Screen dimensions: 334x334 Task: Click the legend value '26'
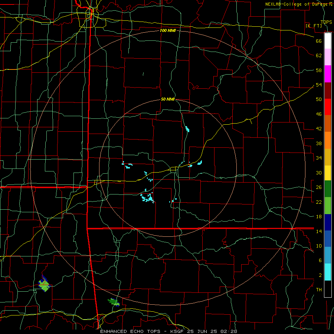[319, 187]
